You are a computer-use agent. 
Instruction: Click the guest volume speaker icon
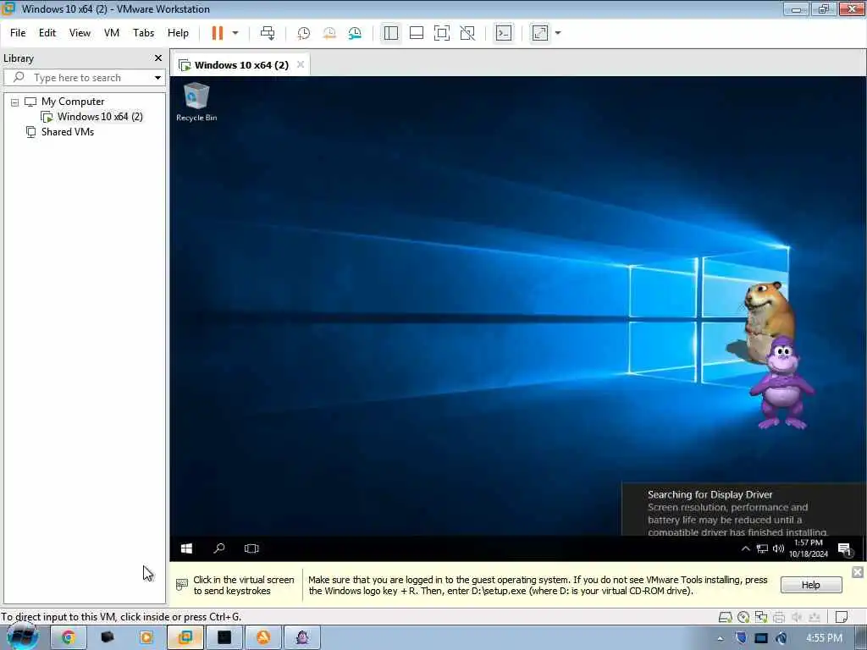pyautogui.click(x=779, y=548)
